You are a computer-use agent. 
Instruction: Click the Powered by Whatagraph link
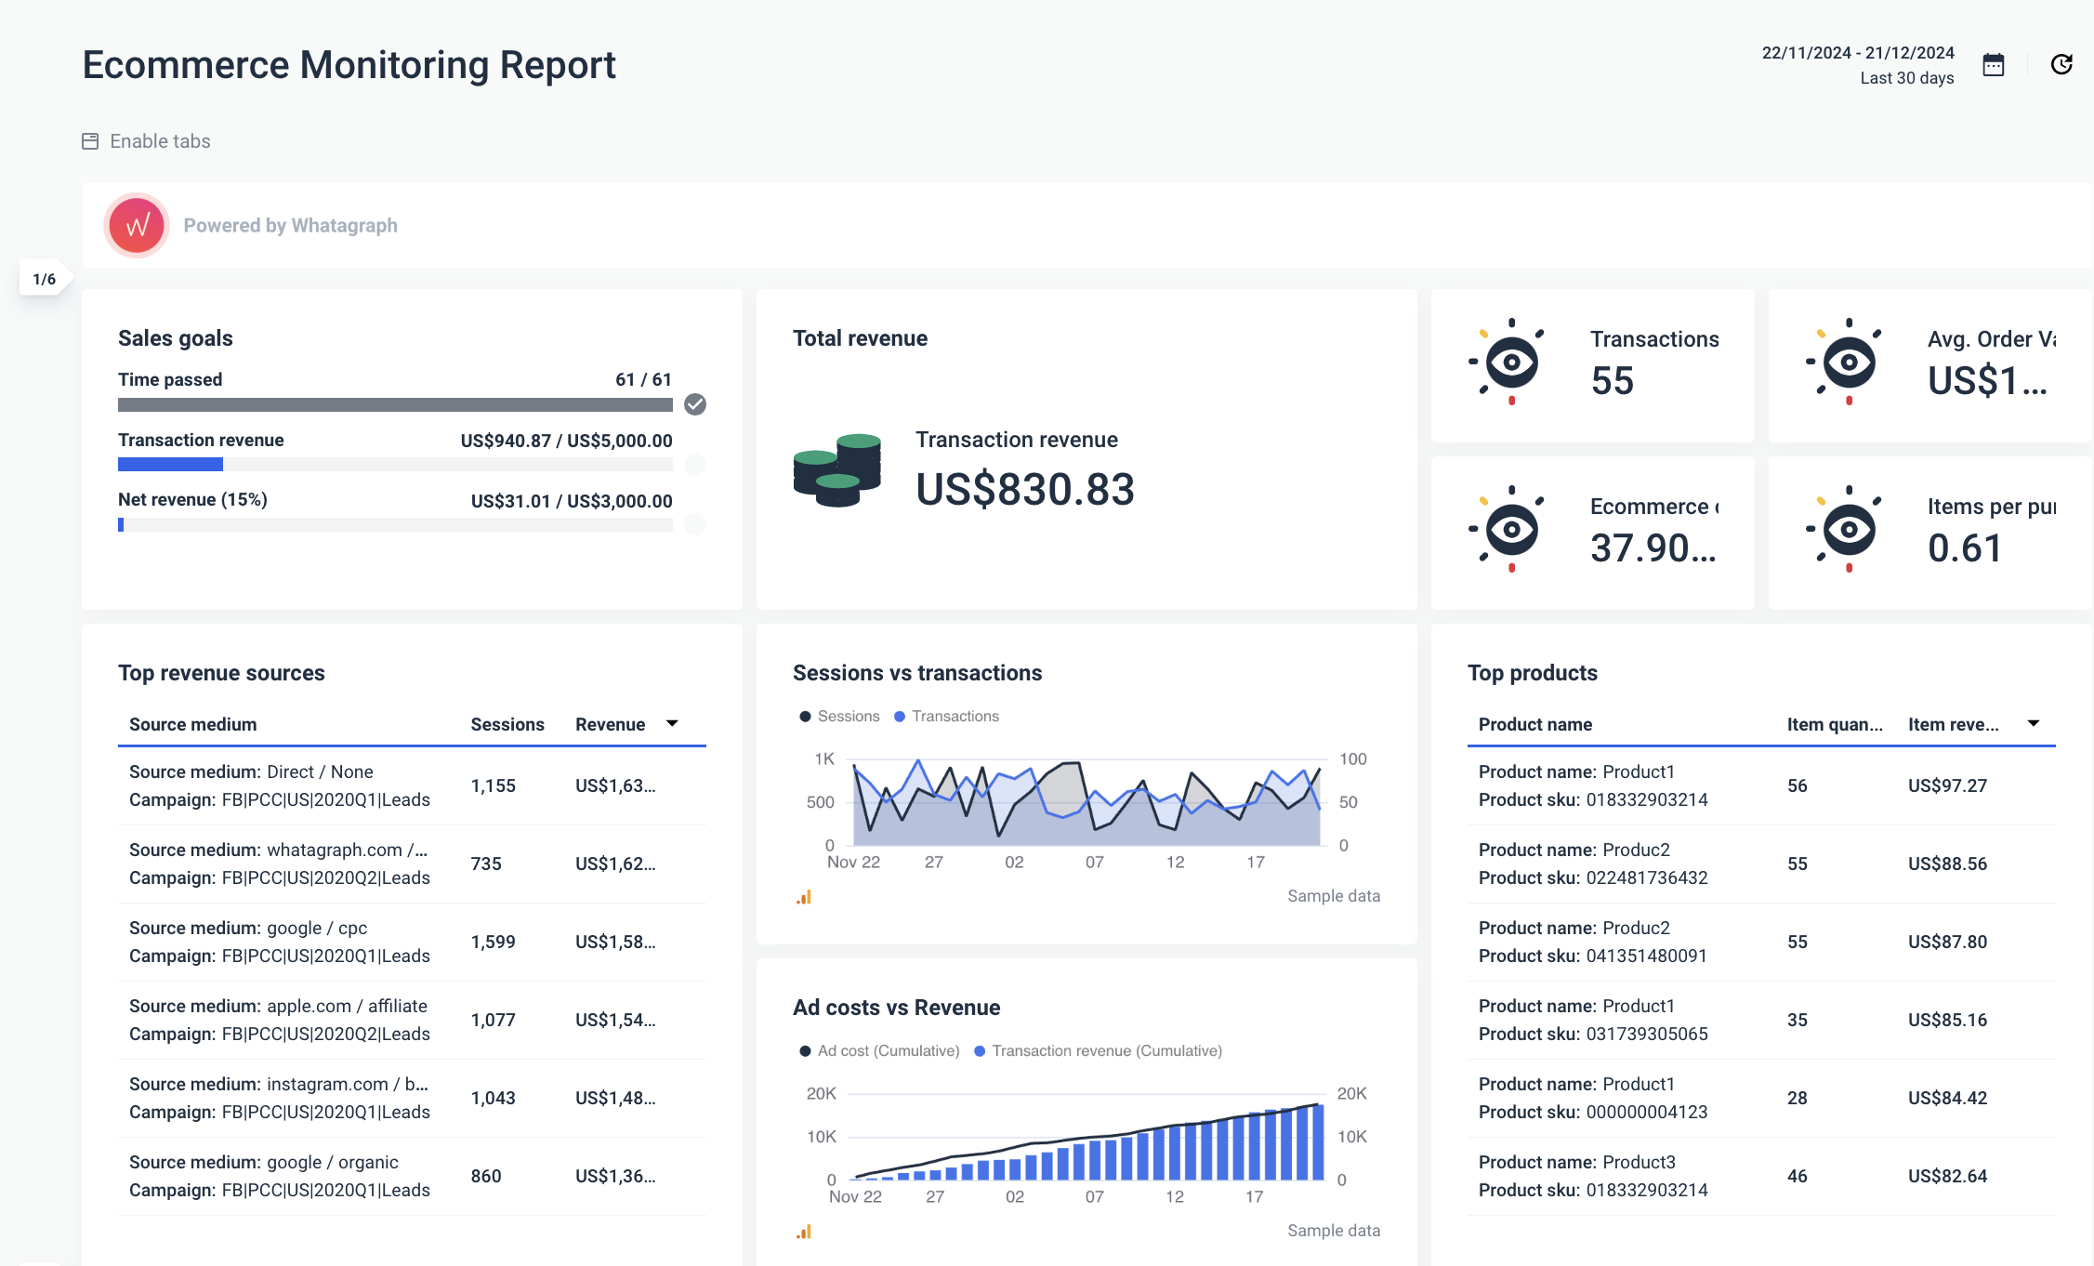[290, 226]
